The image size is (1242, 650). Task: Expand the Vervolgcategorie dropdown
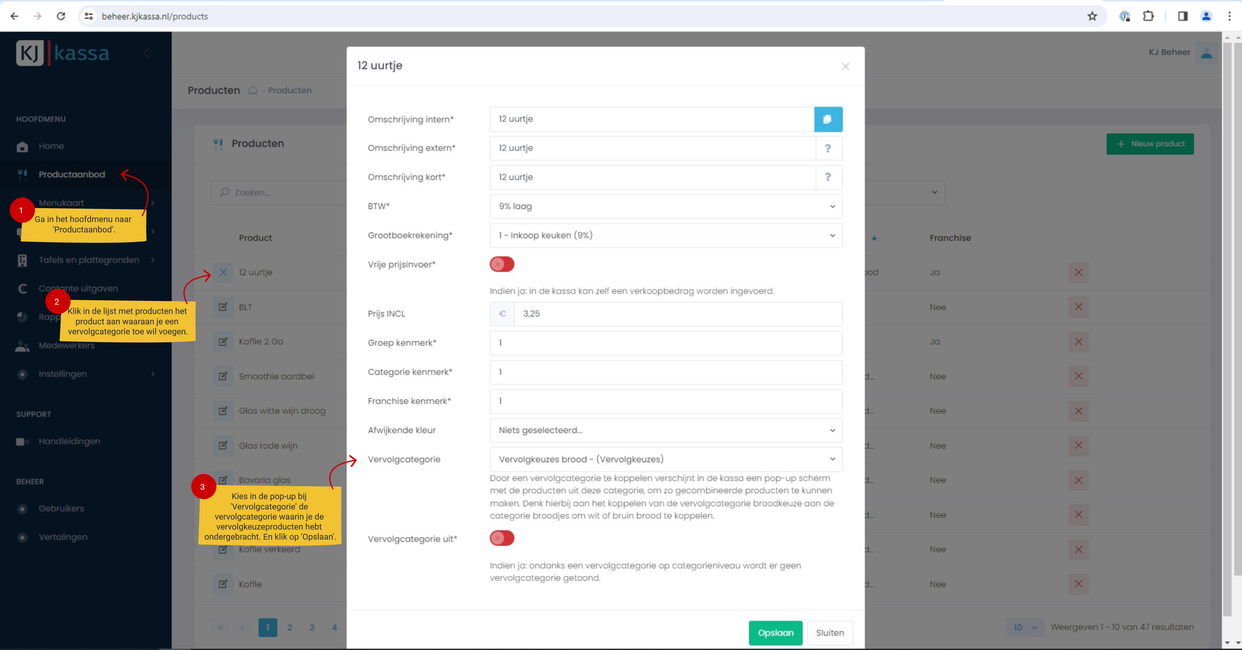[665, 459]
